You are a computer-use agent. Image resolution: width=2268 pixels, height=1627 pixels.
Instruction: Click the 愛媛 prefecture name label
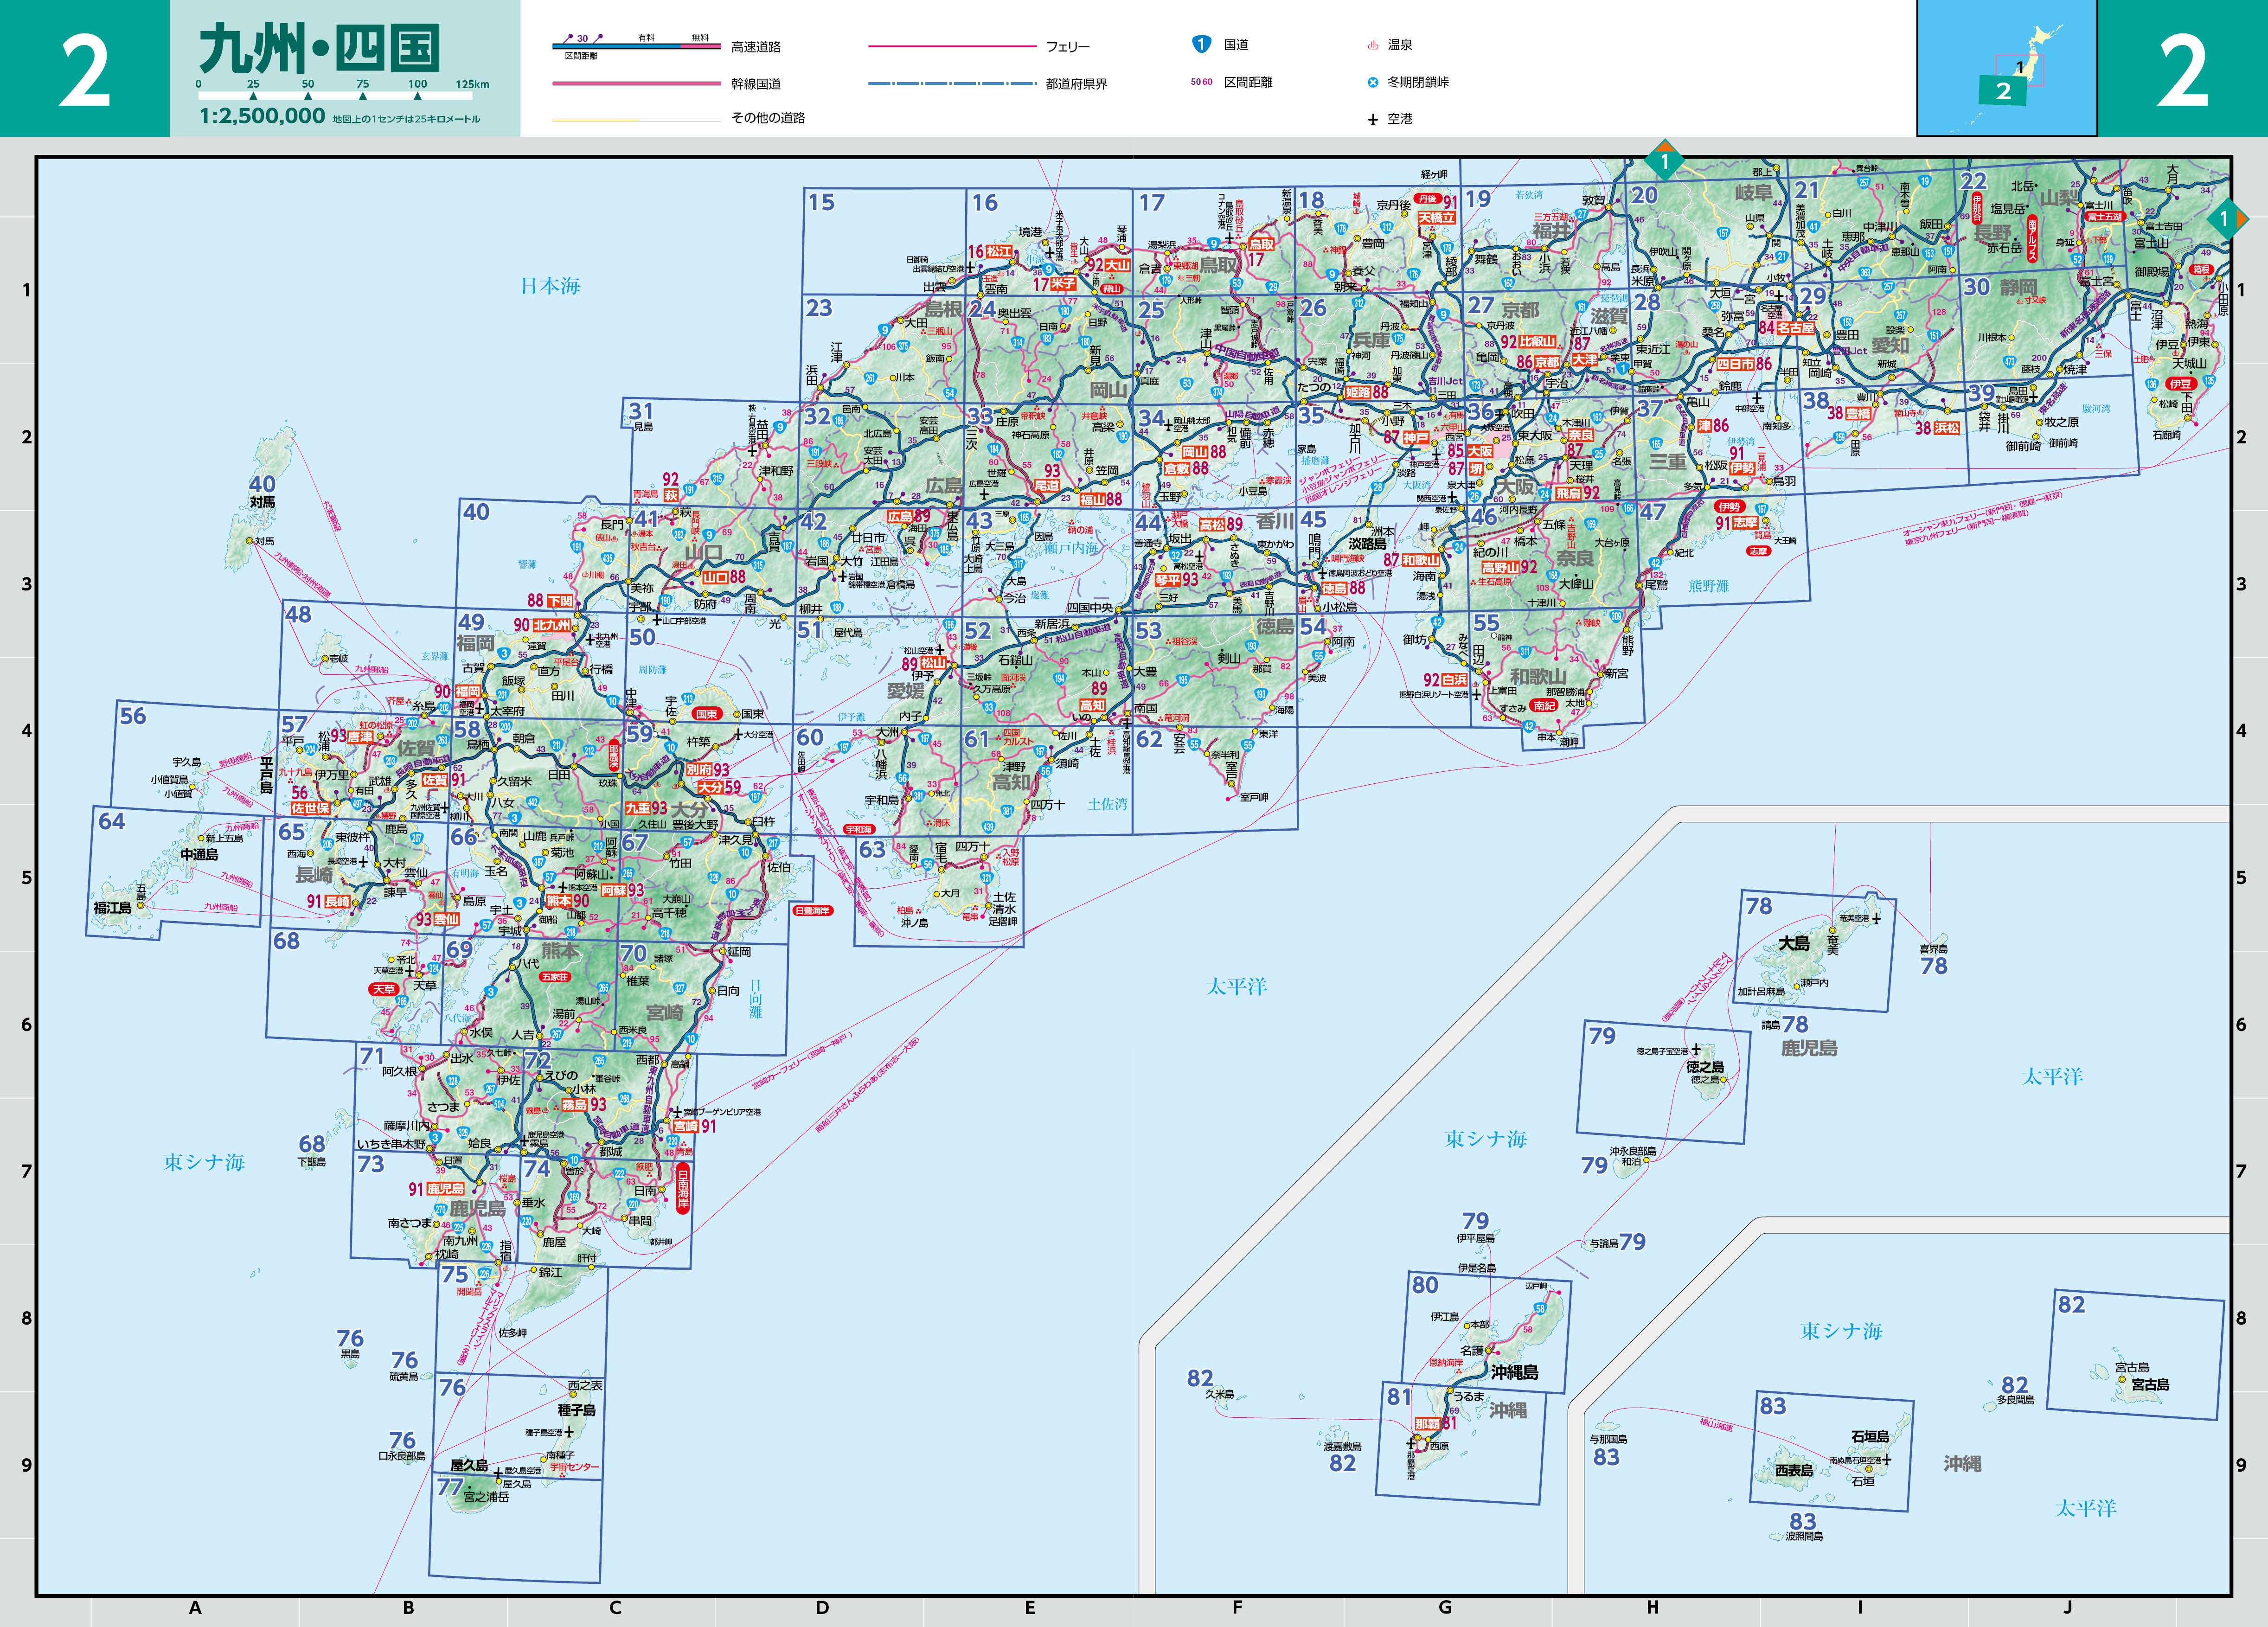coord(905,690)
